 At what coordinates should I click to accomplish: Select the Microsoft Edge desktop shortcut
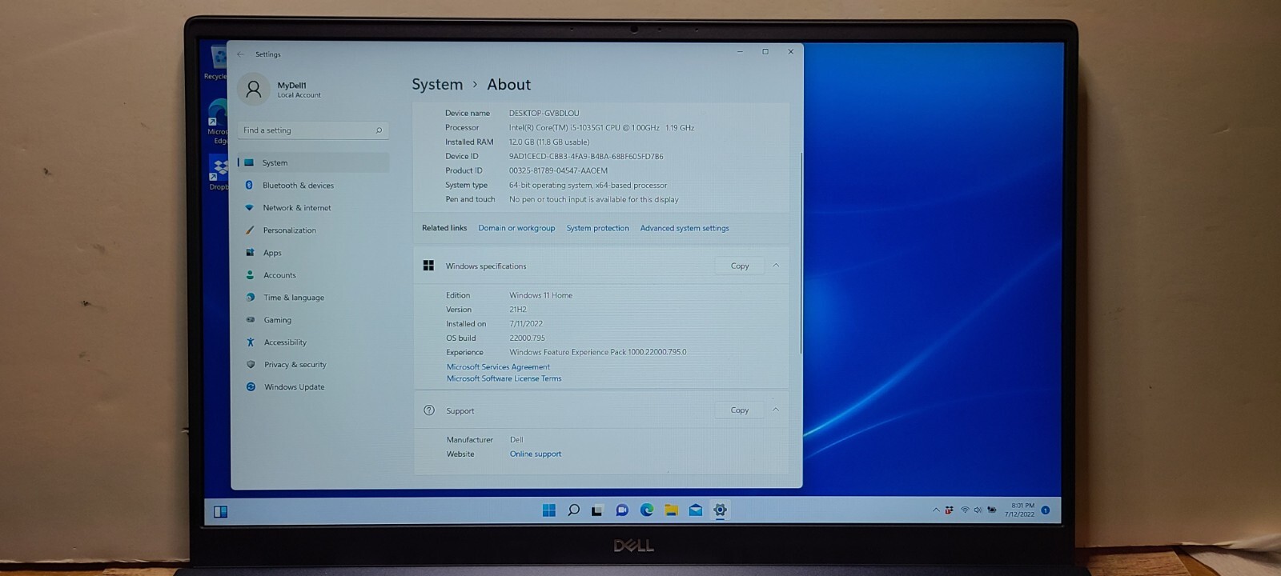point(217,122)
